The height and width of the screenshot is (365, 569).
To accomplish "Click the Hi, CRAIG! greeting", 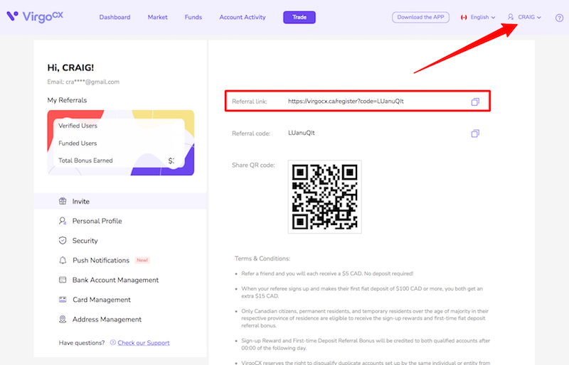I will pos(70,67).
